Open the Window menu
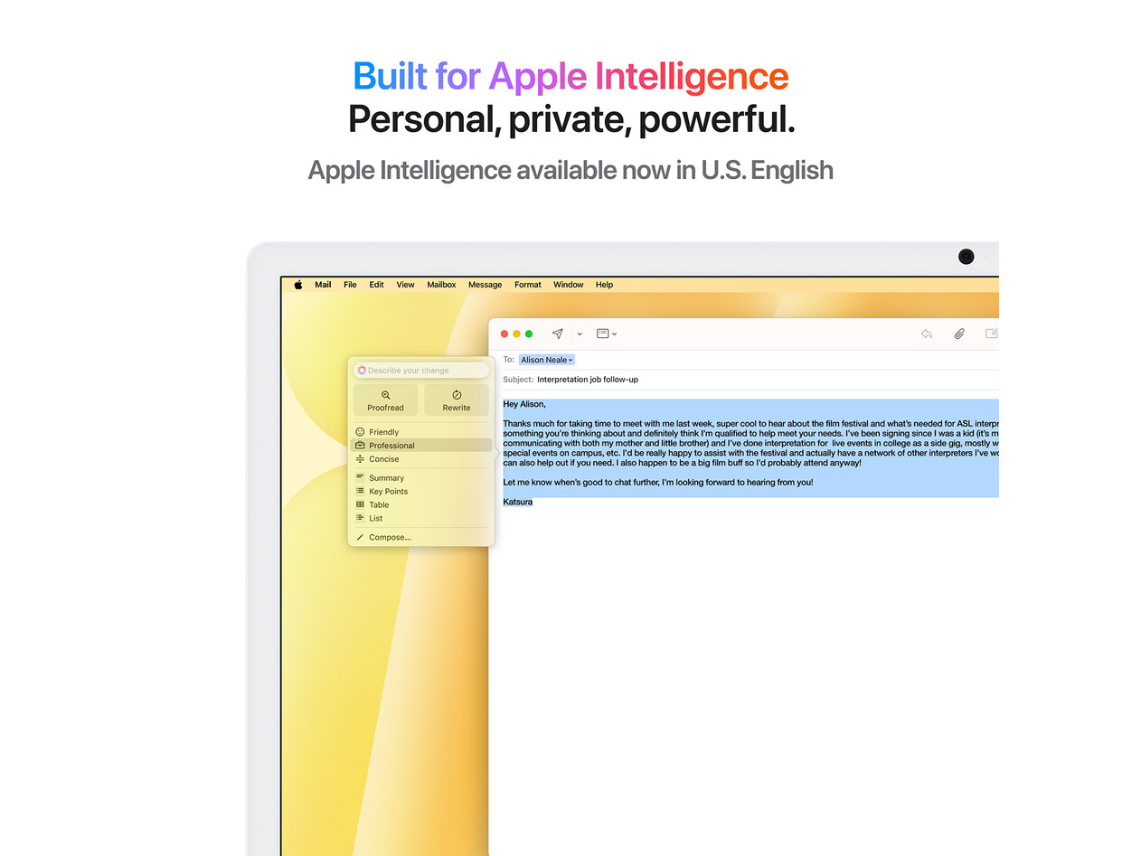 click(568, 285)
